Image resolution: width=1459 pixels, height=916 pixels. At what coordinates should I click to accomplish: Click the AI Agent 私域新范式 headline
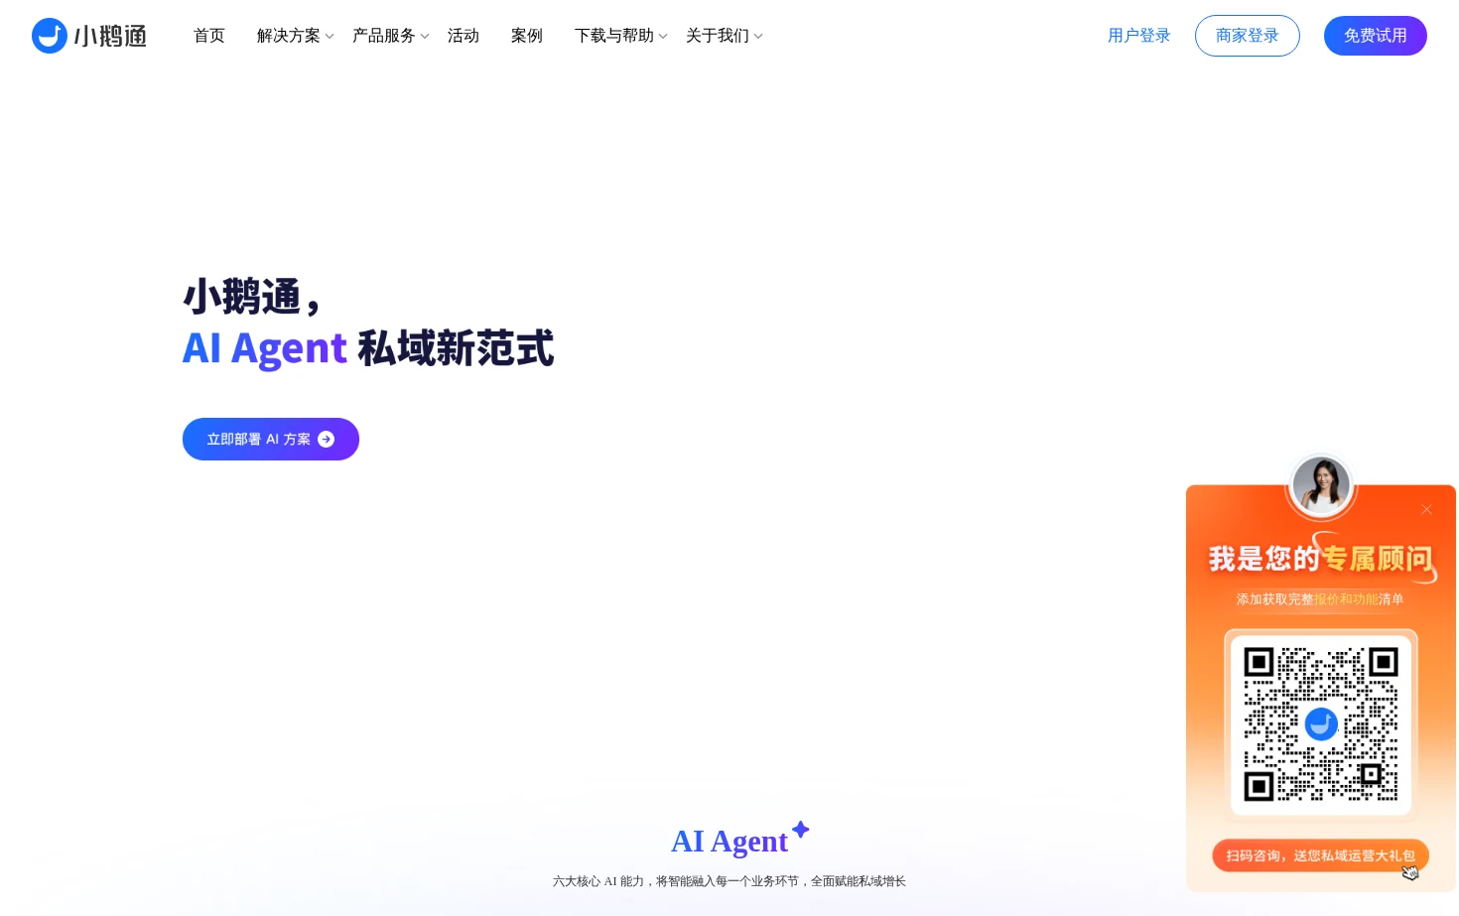pos(368,348)
